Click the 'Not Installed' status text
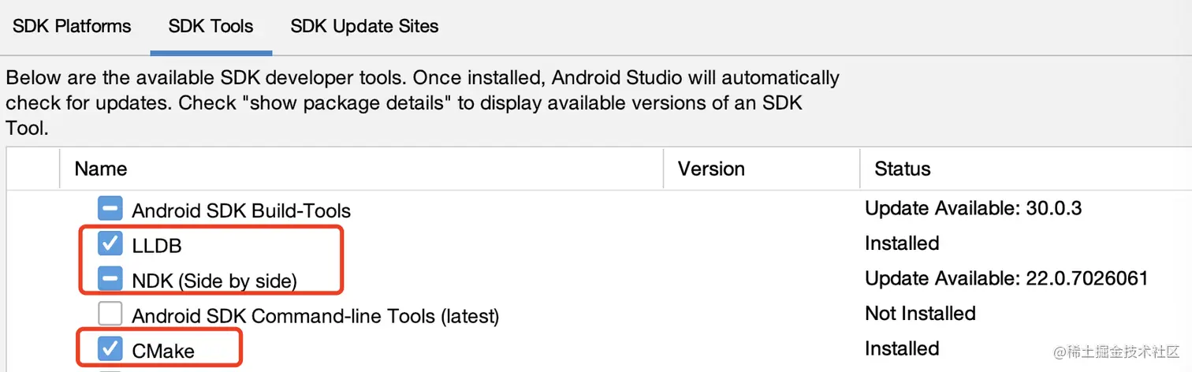Viewport: 1192px width, 372px height. point(920,313)
